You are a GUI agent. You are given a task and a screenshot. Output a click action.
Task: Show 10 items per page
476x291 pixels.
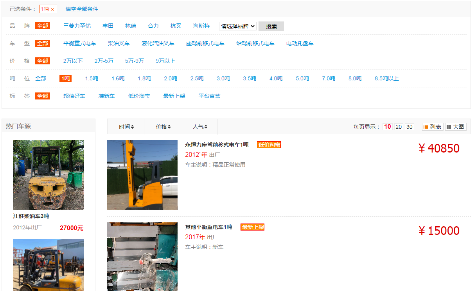[388, 127]
